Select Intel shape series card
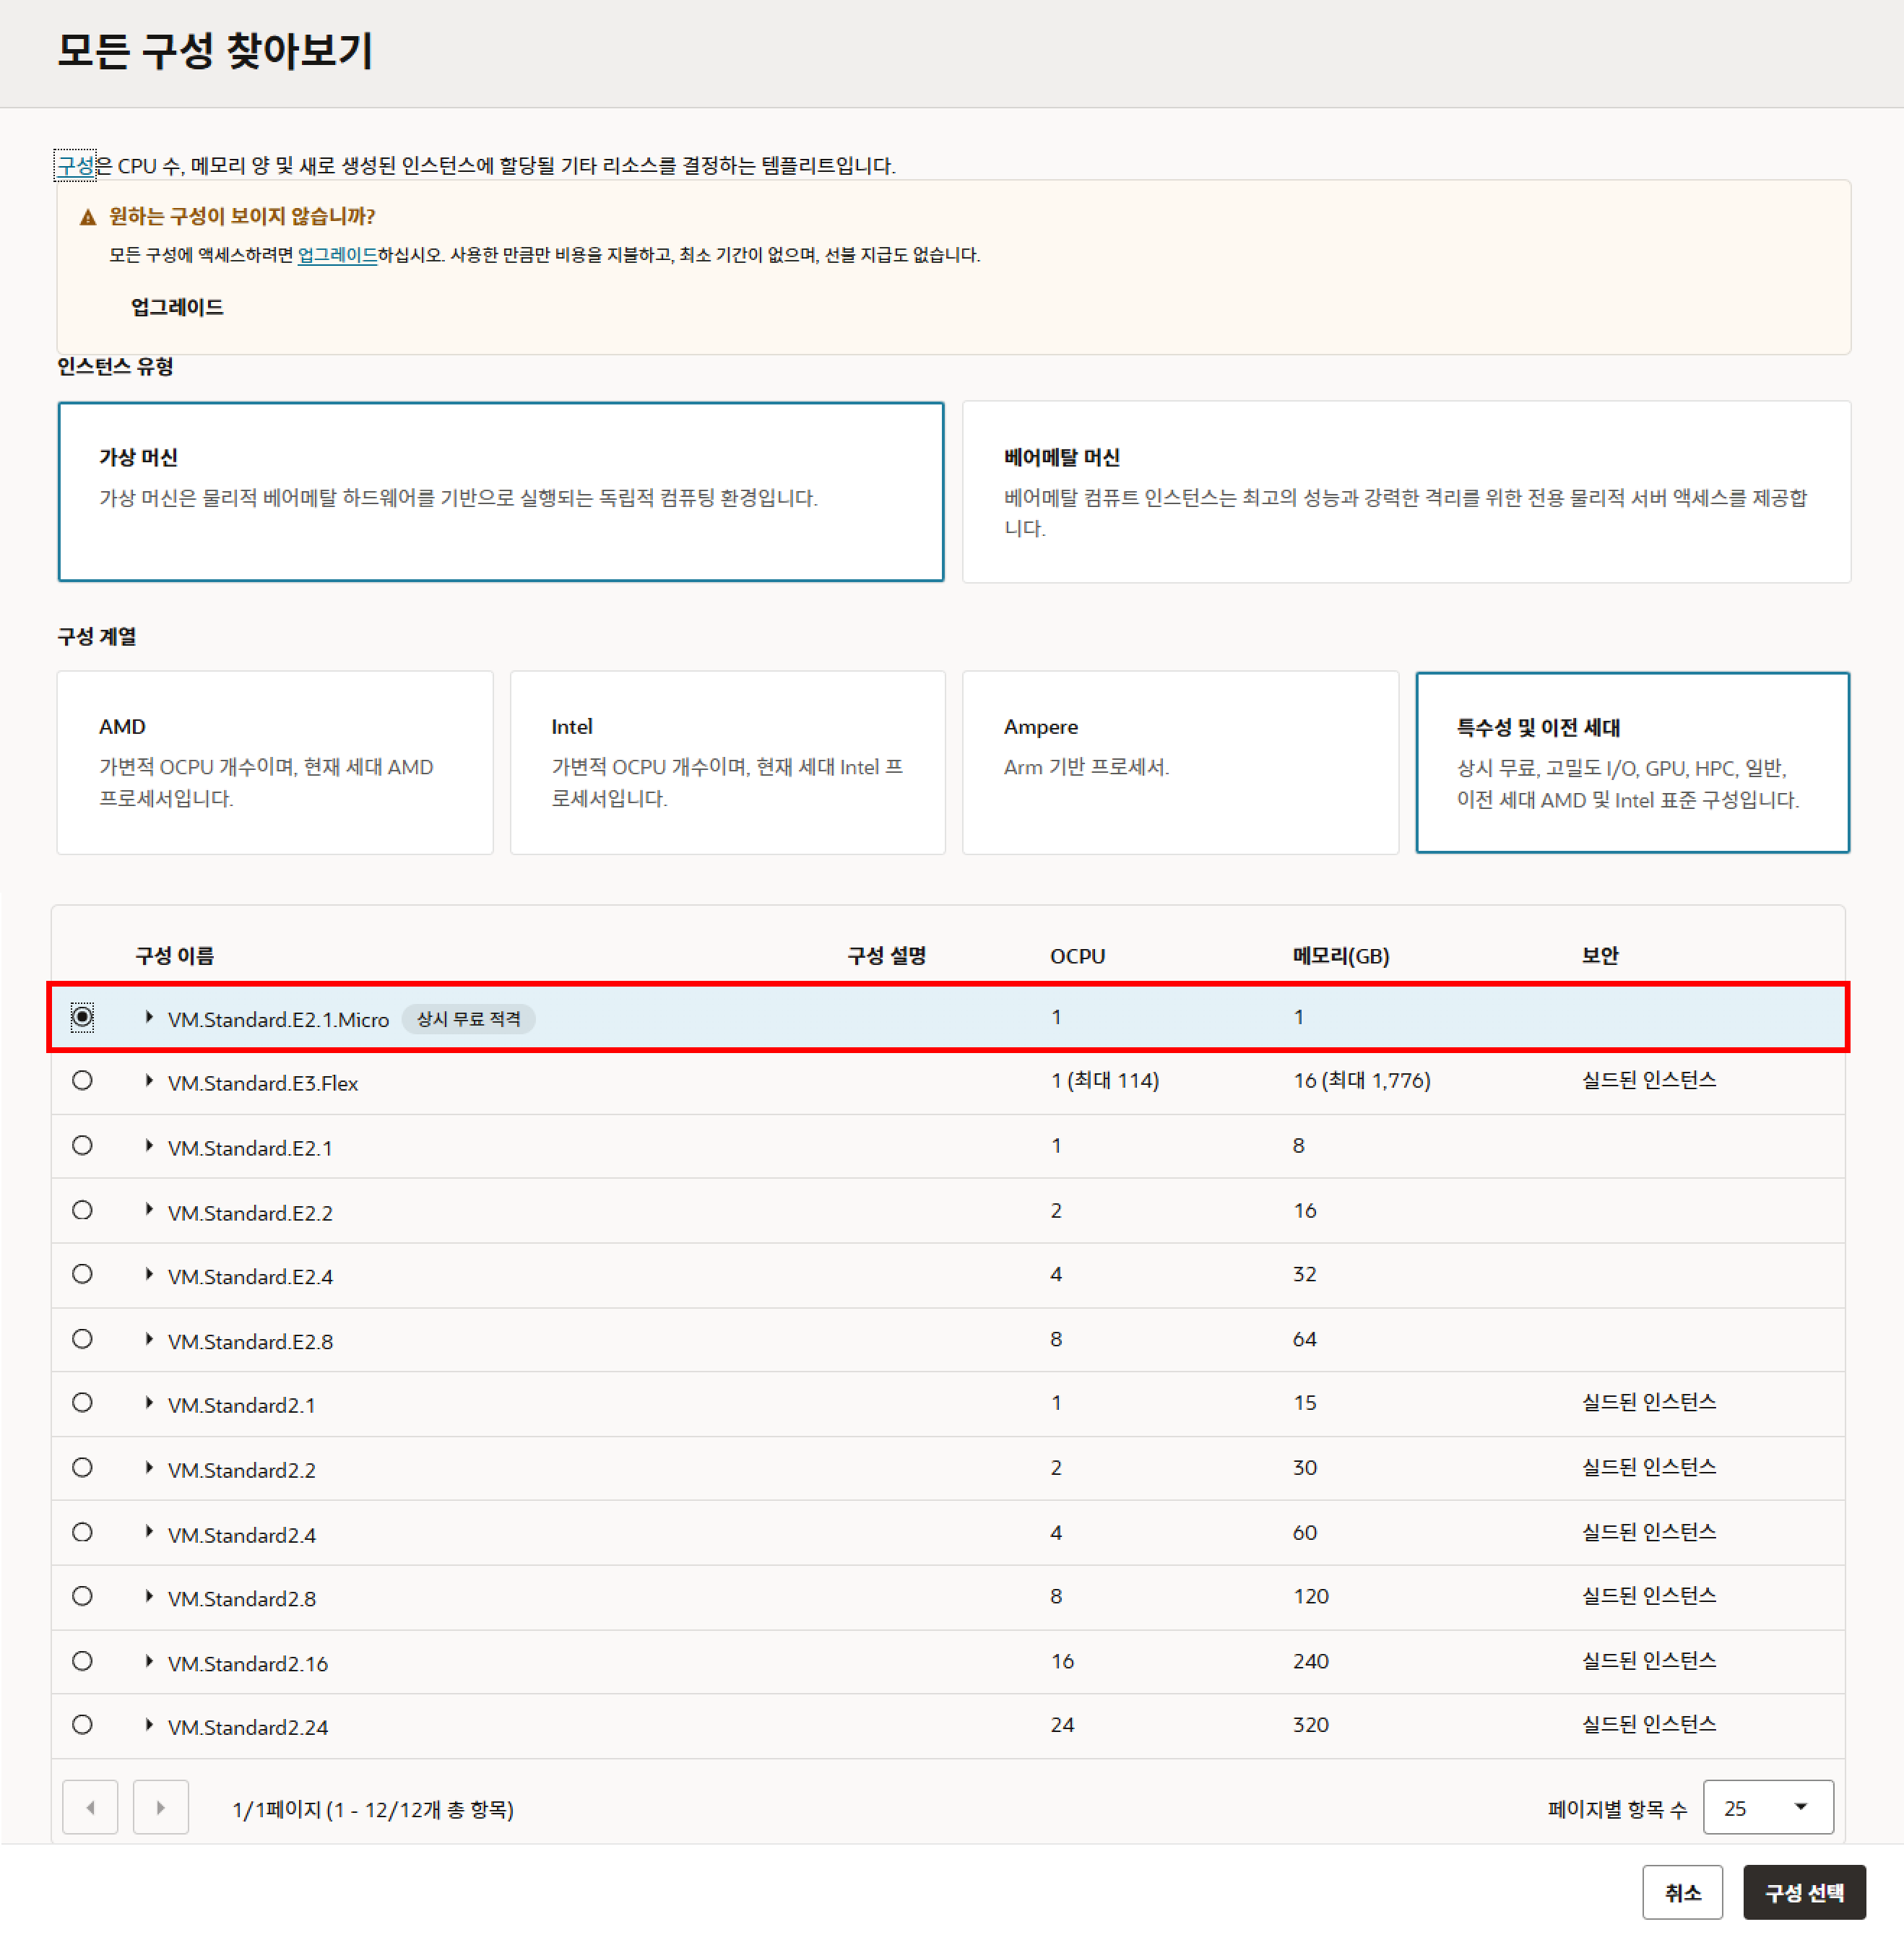1904x1940 pixels. [x=727, y=762]
